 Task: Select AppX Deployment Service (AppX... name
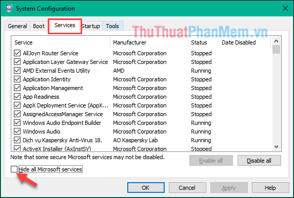click(x=66, y=105)
